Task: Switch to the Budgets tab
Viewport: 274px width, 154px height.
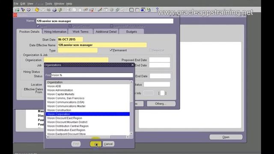Action: coord(131,32)
